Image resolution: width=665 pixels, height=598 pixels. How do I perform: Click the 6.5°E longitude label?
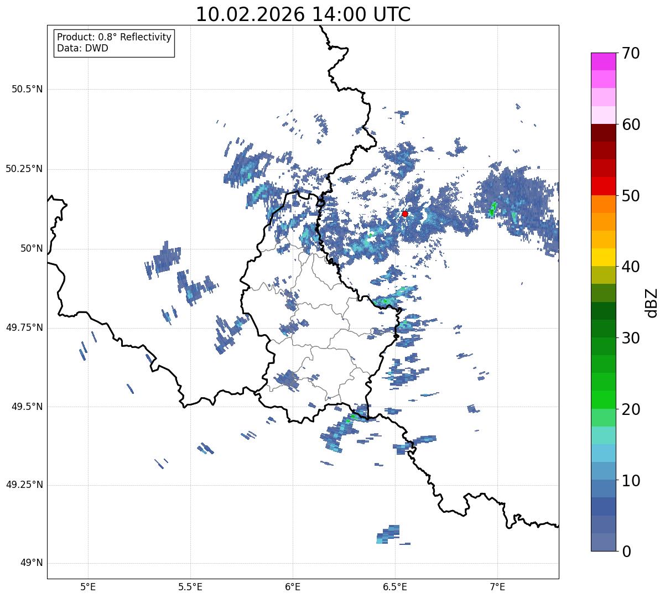coord(395,587)
